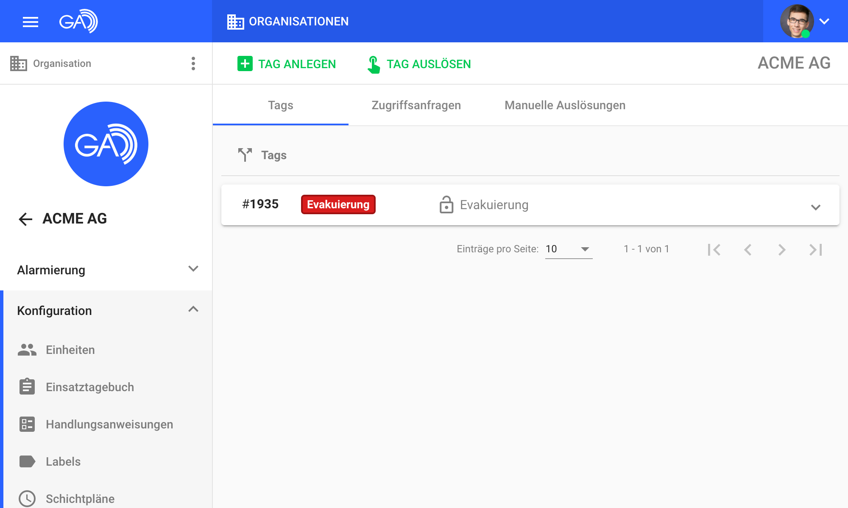Open Einheiten in the sidebar

(70, 350)
